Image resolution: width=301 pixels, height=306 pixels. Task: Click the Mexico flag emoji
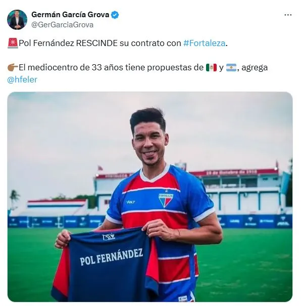pos(211,68)
